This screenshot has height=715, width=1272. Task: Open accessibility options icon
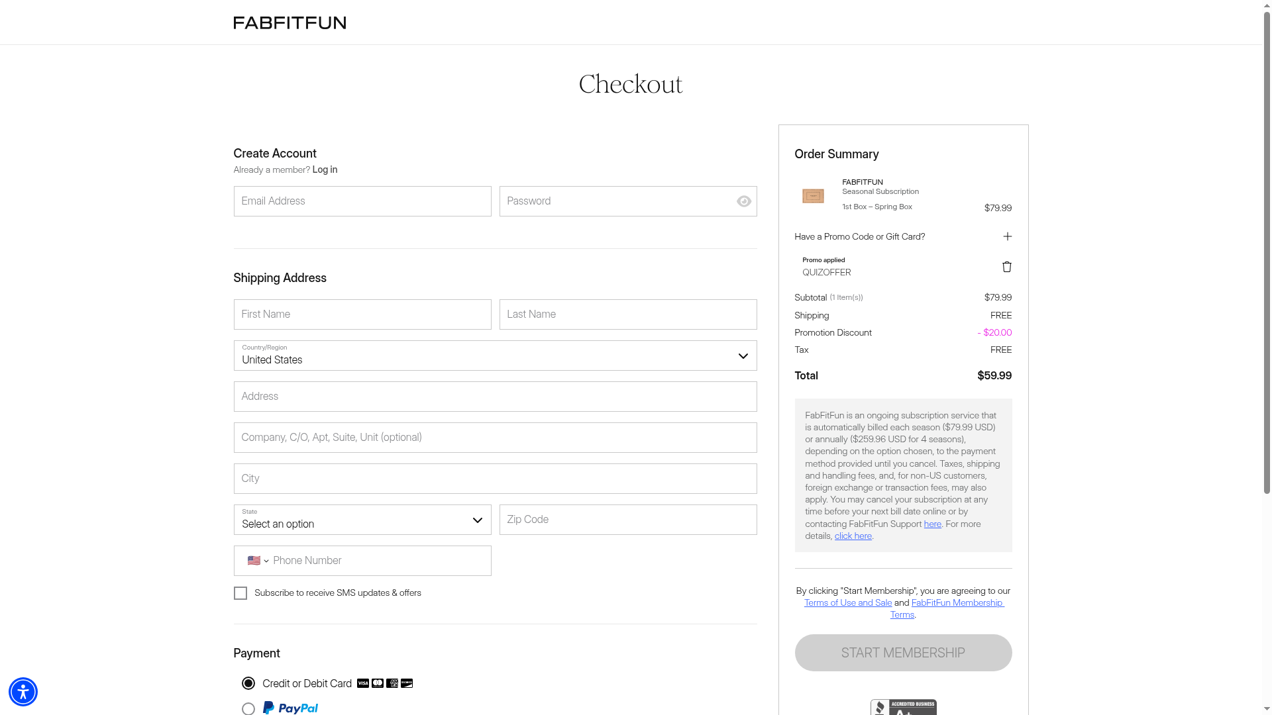tap(23, 692)
